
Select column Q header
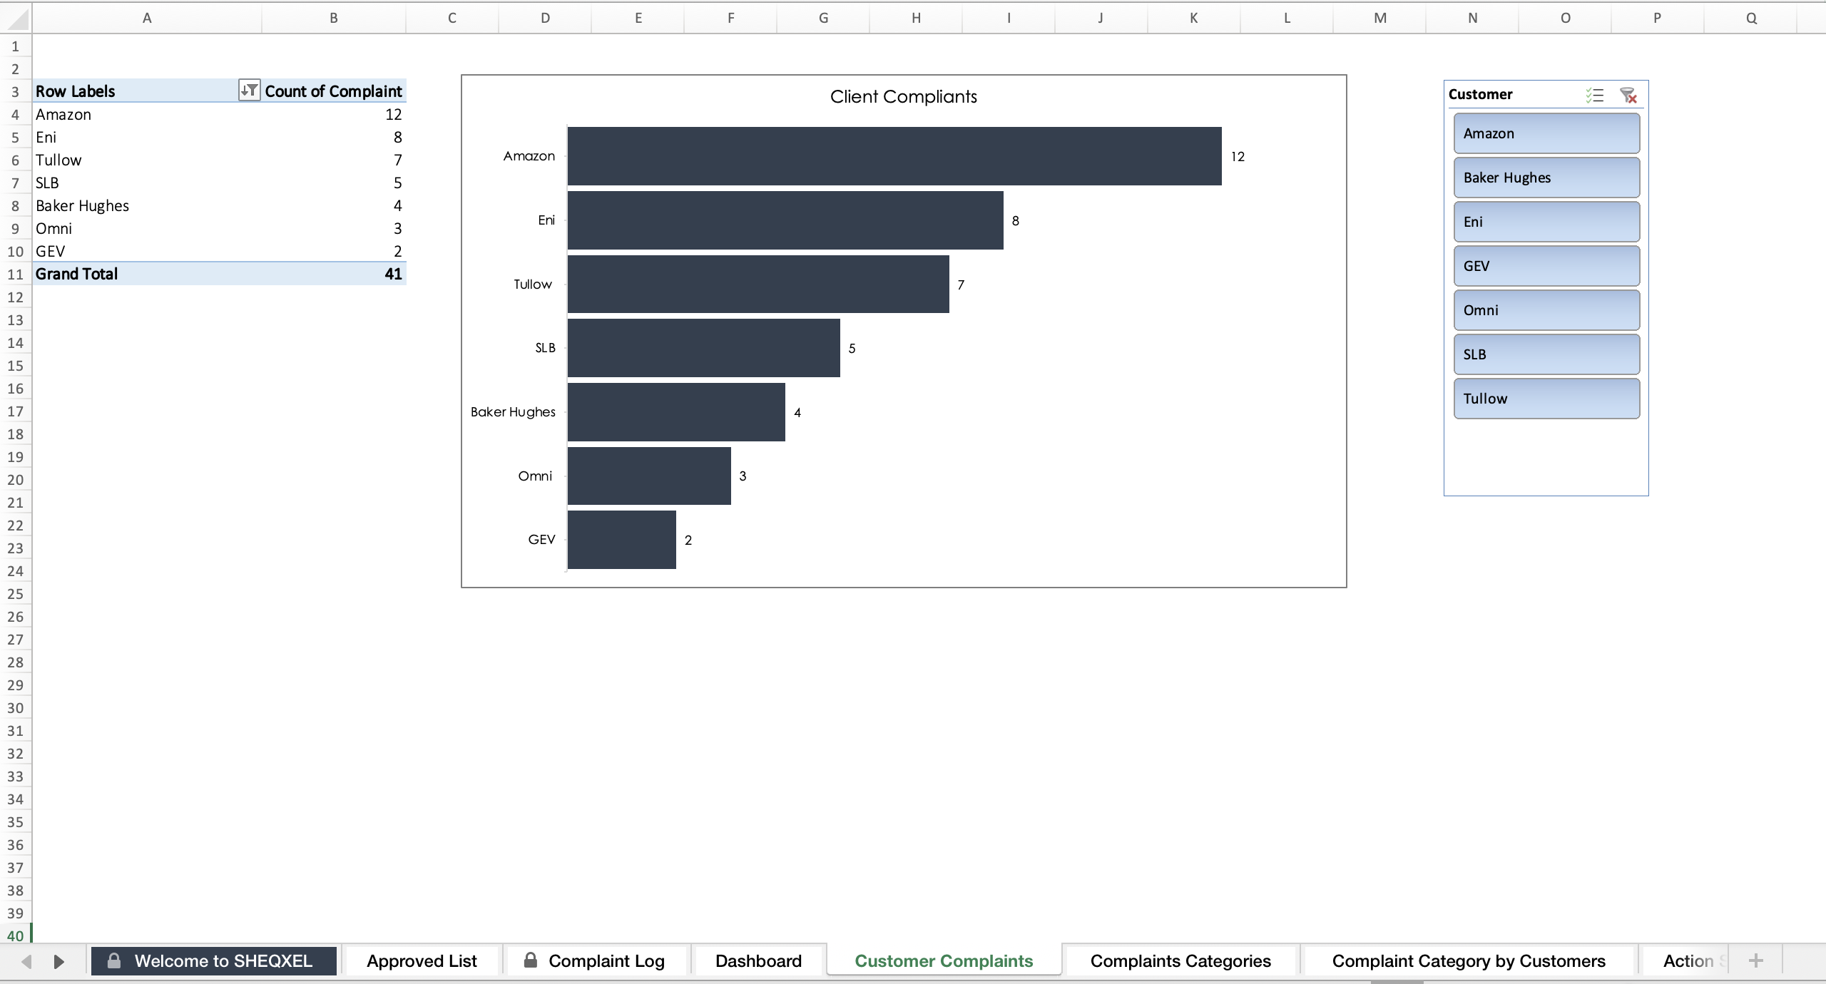1751,19
